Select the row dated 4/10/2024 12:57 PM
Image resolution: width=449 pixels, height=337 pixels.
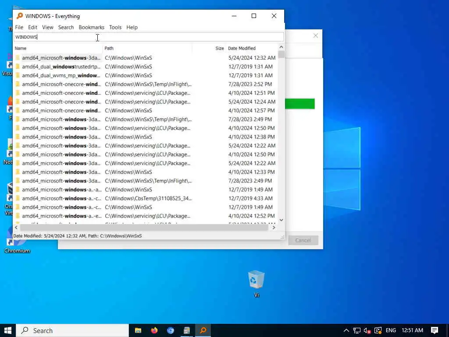tap(146, 110)
